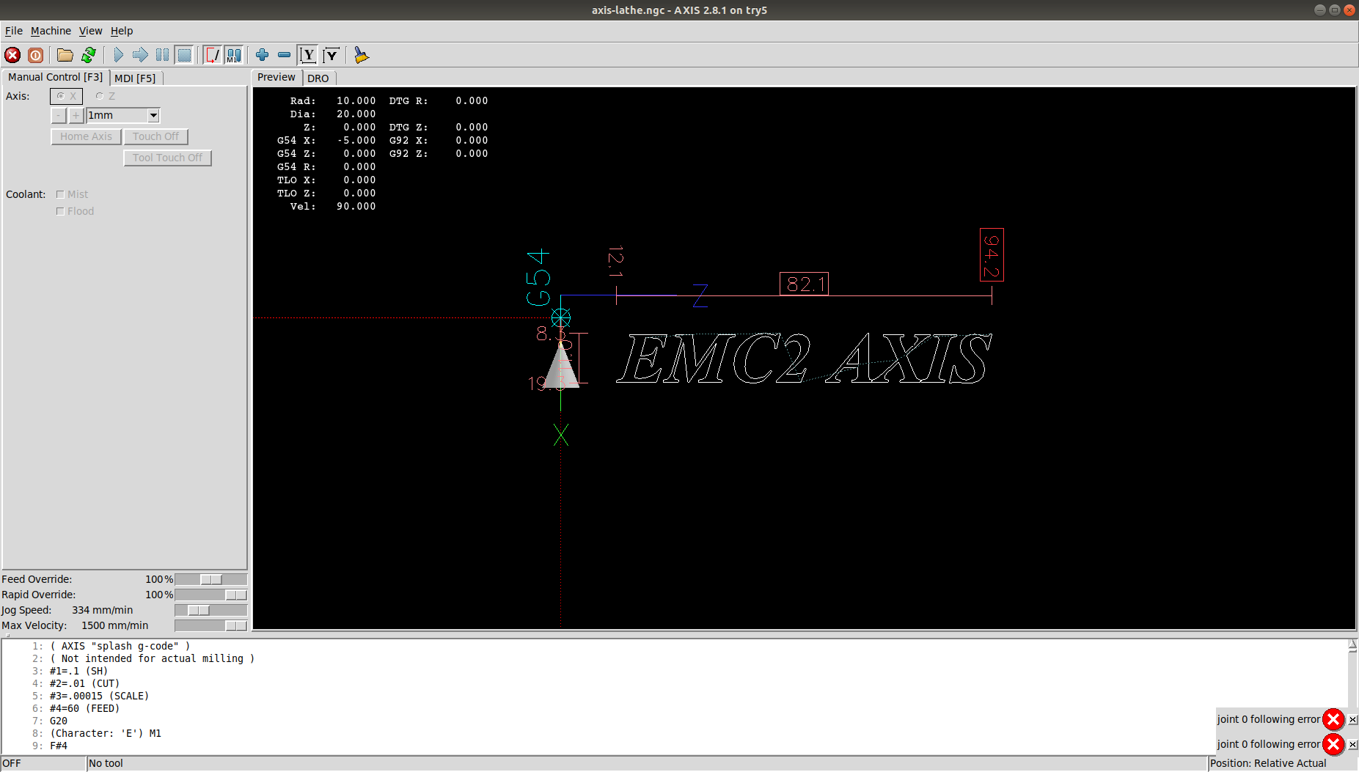Viewport: 1359px width, 772px height.
Task: Open the Machine menu
Action: point(51,31)
